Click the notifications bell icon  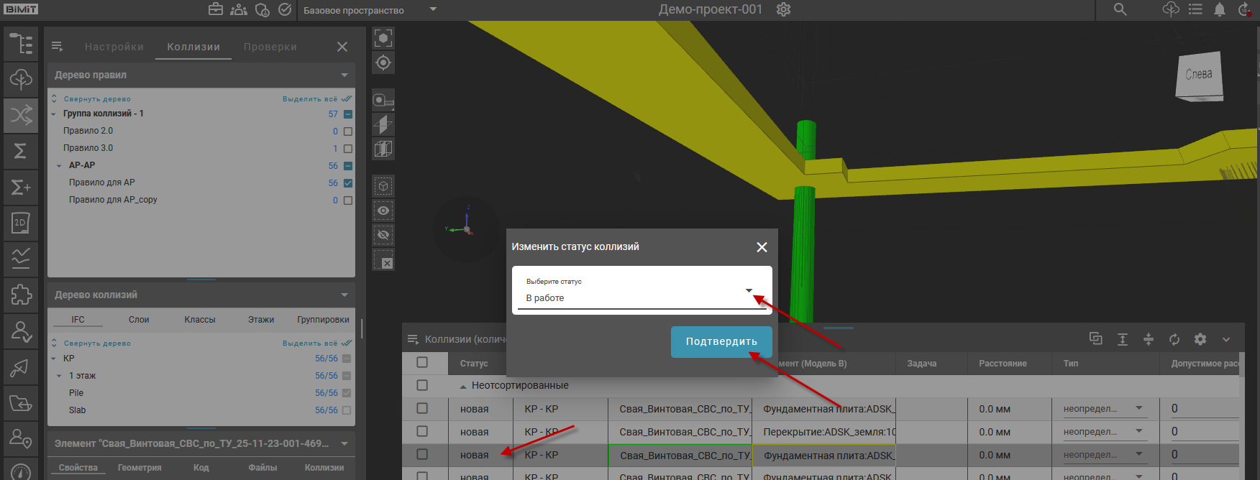point(1220,10)
